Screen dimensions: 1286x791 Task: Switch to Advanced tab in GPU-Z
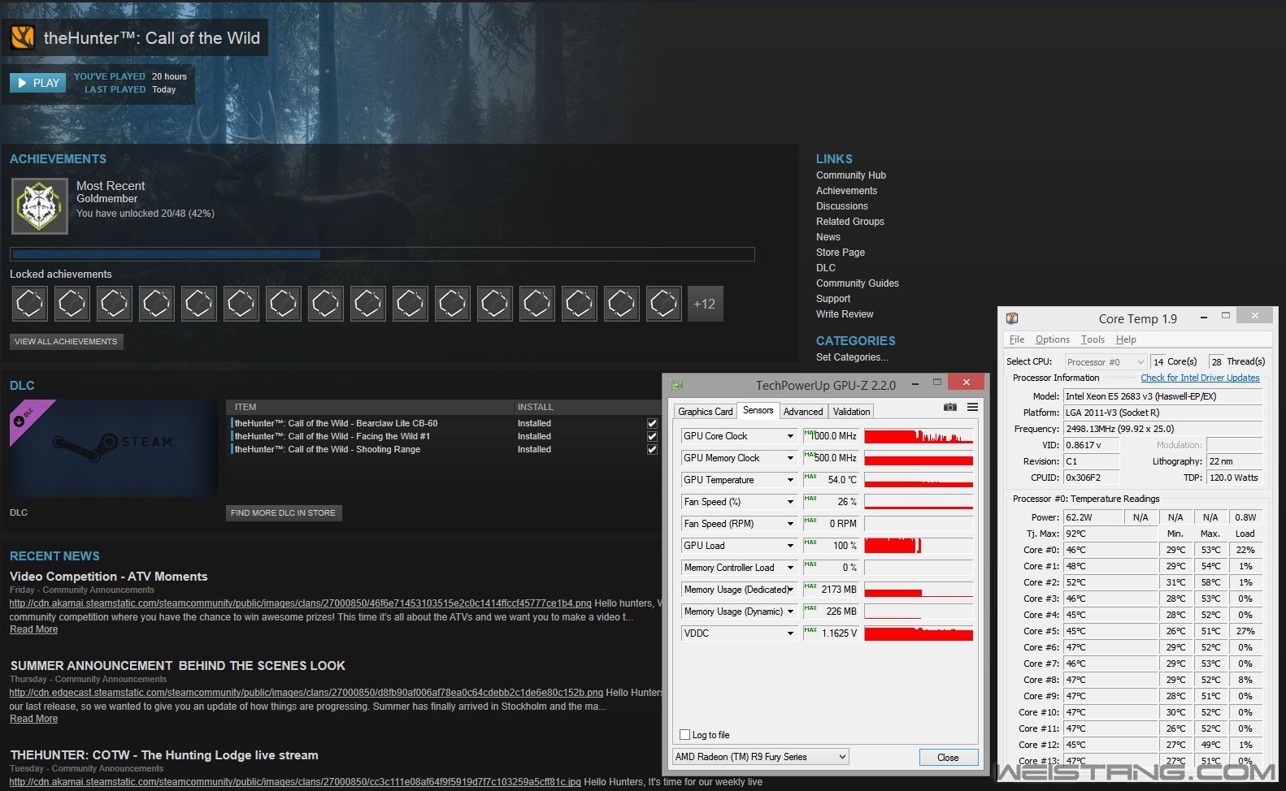click(x=803, y=412)
